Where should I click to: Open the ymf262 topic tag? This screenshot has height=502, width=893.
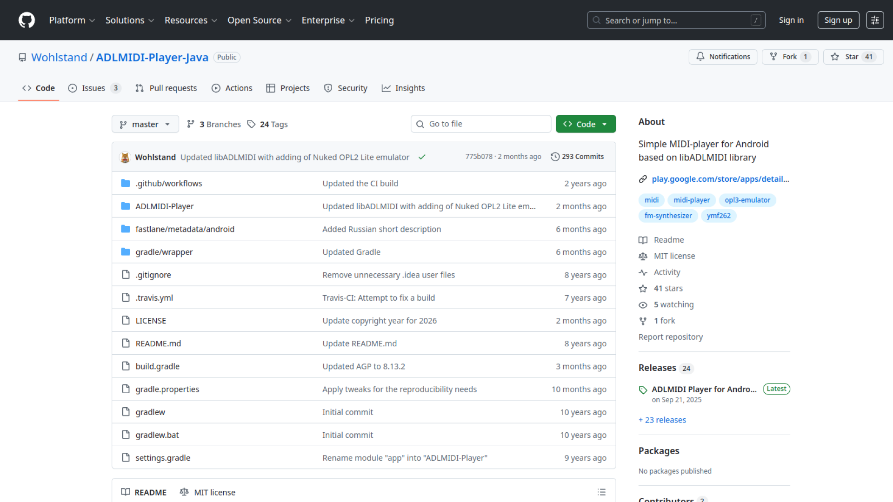[x=719, y=216]
